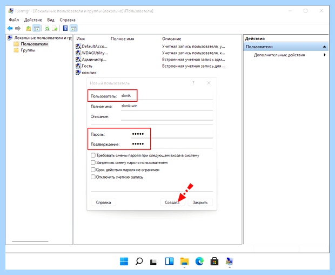Click the Refresh toolbar icon
Screen dimensions: 335x275
tap(47, 28)
